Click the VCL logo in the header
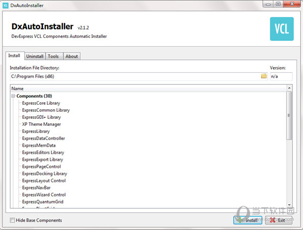 coord(282,29)
